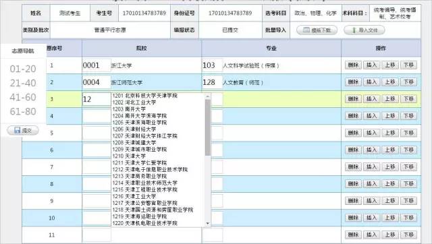Move row 1 up with 上移
Screen dimensions: 432x244
click(x=390, y=65)
